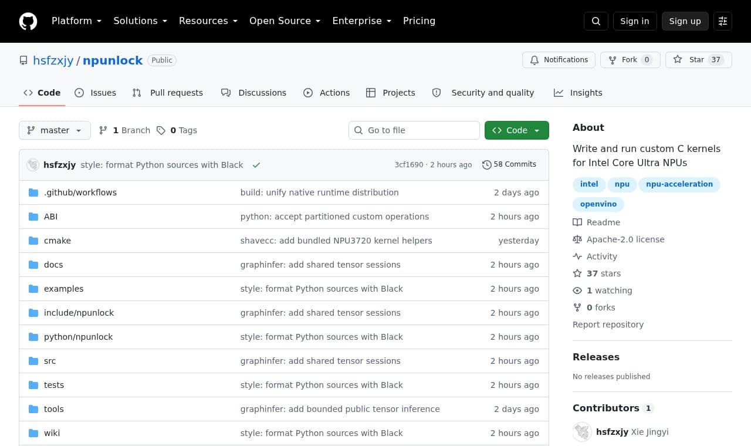Click the watching eye icon
Image resolution: width=751 pixels, height=446 pixels.
(x=577, y=290)
